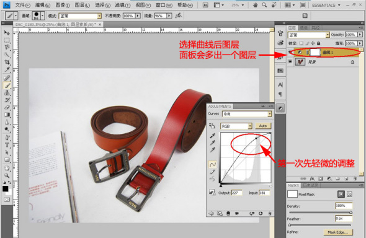Toggle lock all for layer

[x=318, y=43]
